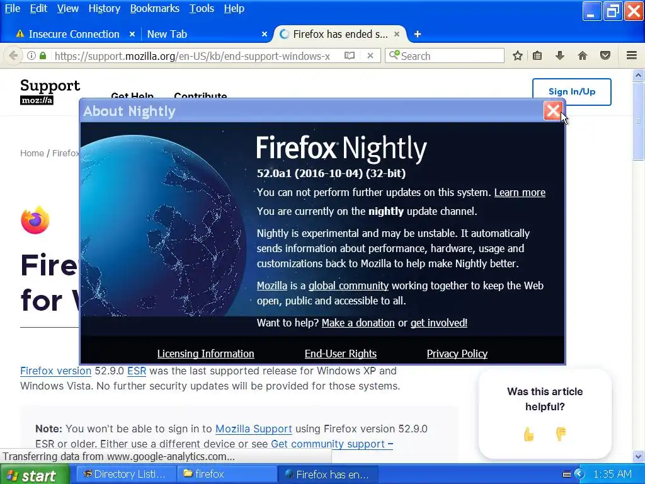645x484 pixels.
Task: Switch to the firefox folder taskbar item
Action: coord(227,474)
